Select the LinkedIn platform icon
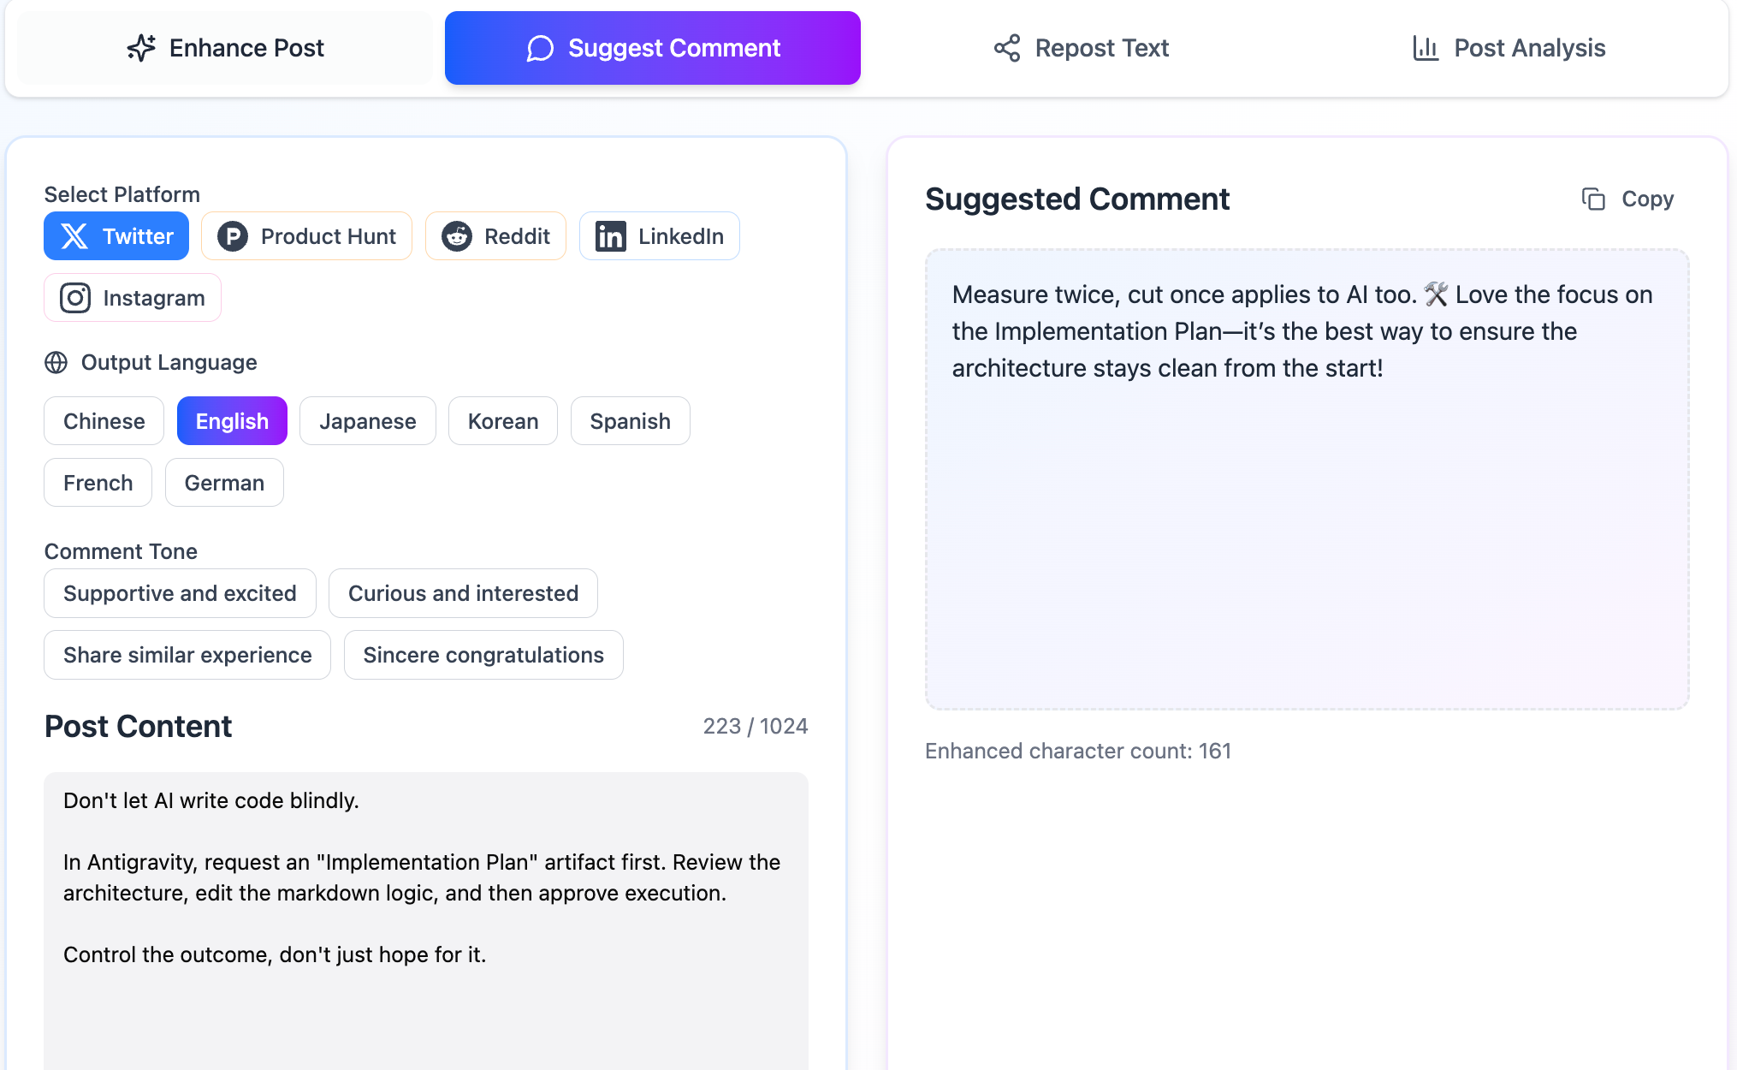This screenshot has height=1070, width=1737. 610,235
